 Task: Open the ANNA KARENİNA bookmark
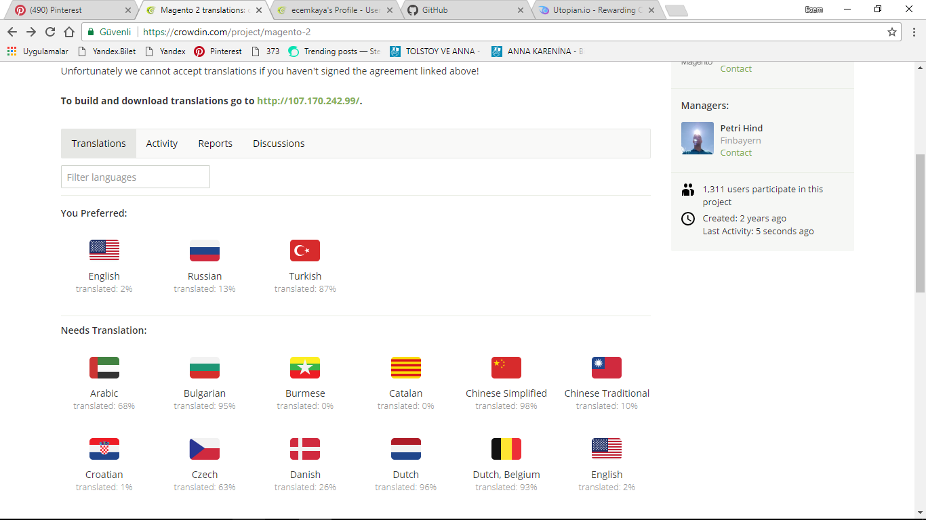(538, 51)
